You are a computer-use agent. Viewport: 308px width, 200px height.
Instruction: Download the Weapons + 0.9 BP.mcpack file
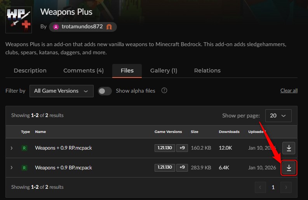tap(289, 168)
